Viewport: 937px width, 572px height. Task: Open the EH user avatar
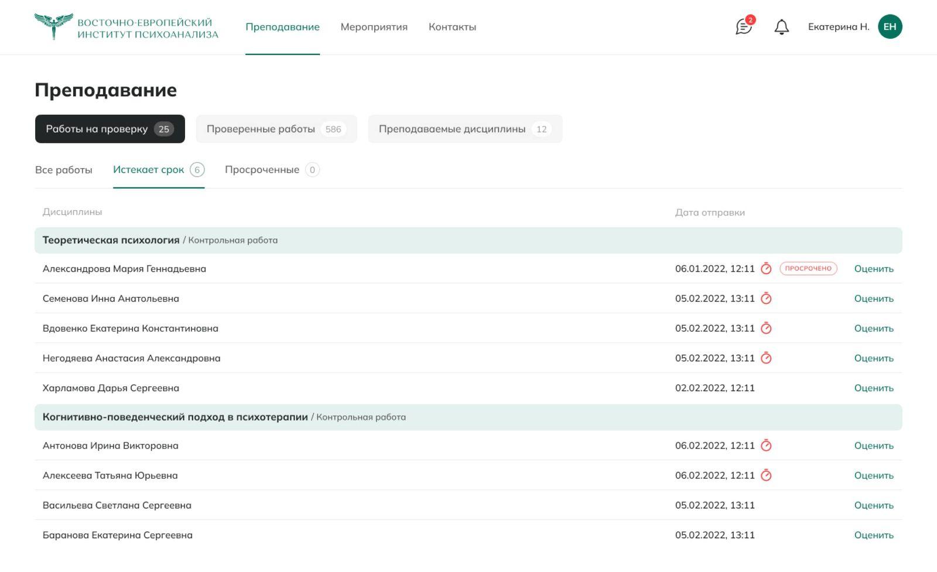890,27
